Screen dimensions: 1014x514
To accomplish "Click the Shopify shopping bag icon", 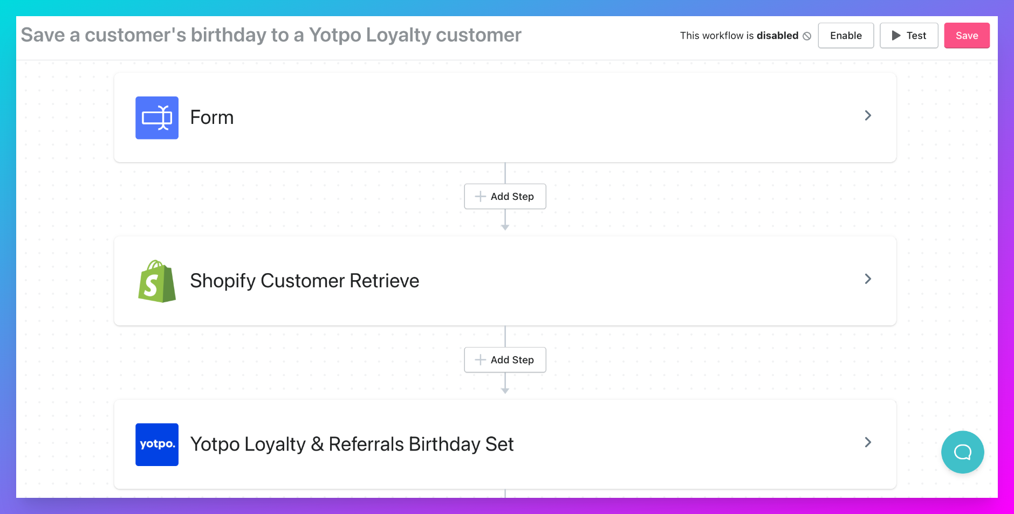I will 156,281.
